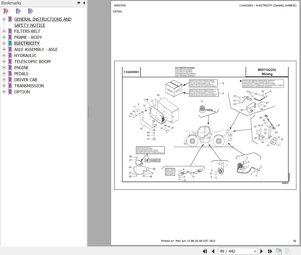Click the bookmark icon beside HYDRAULIC
The width and height of the screenshot is (301, 255).
(10, 56)
